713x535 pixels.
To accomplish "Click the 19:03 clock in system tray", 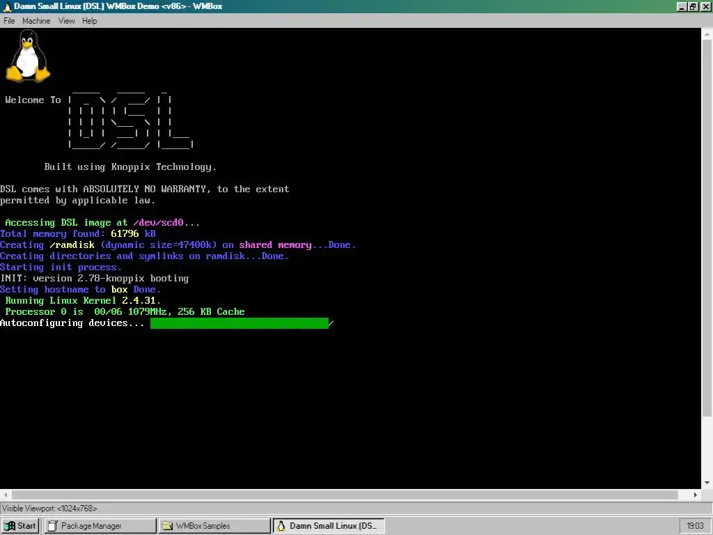I will click(695, 526).
